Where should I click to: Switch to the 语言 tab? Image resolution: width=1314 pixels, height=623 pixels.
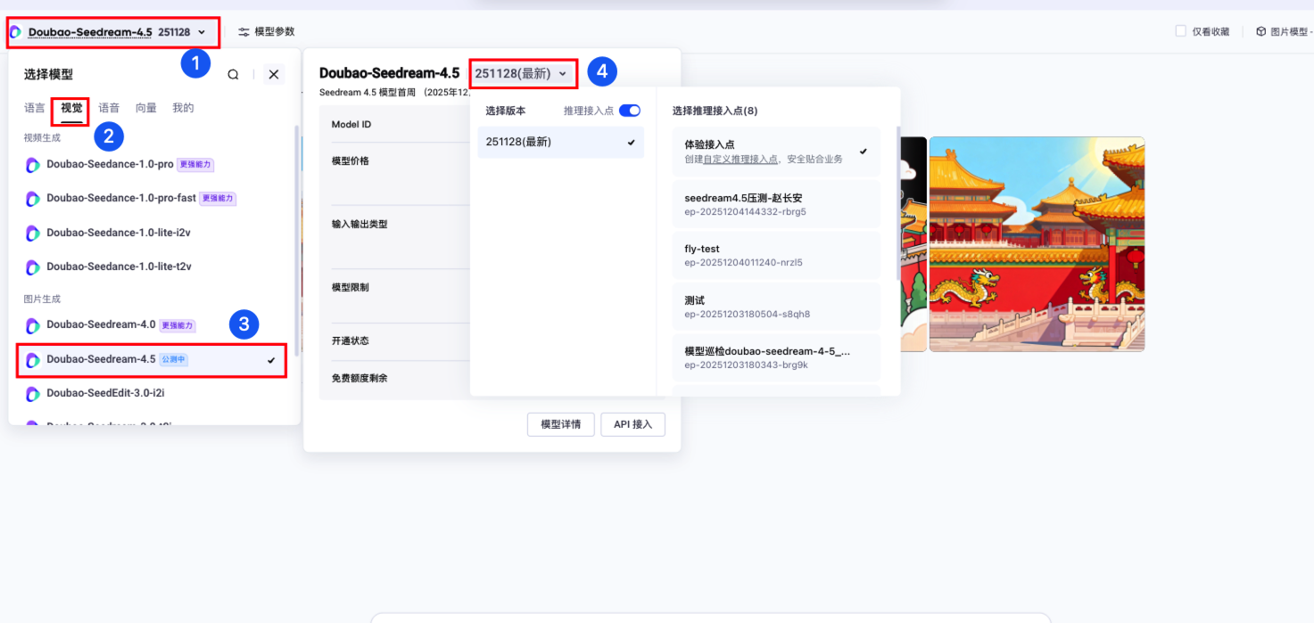click(x=35, y=108)
